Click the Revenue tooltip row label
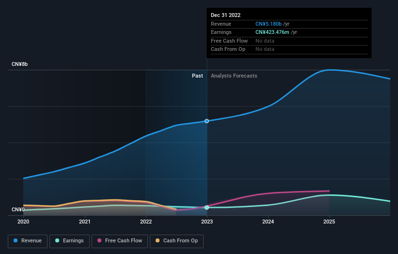 coord(221,24)
